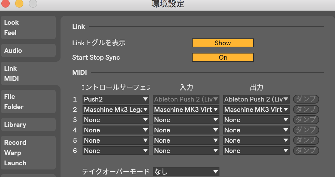Open Push2 control surface dropdown

click(116, 99)
